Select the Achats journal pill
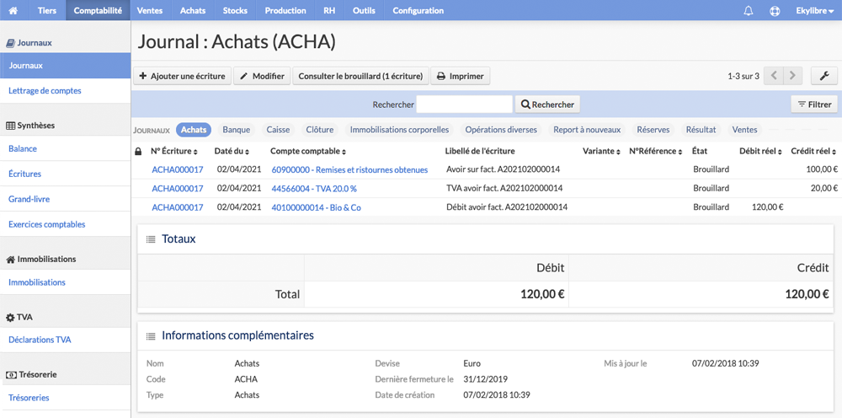The image size is (842, 418). coord(194,130)
